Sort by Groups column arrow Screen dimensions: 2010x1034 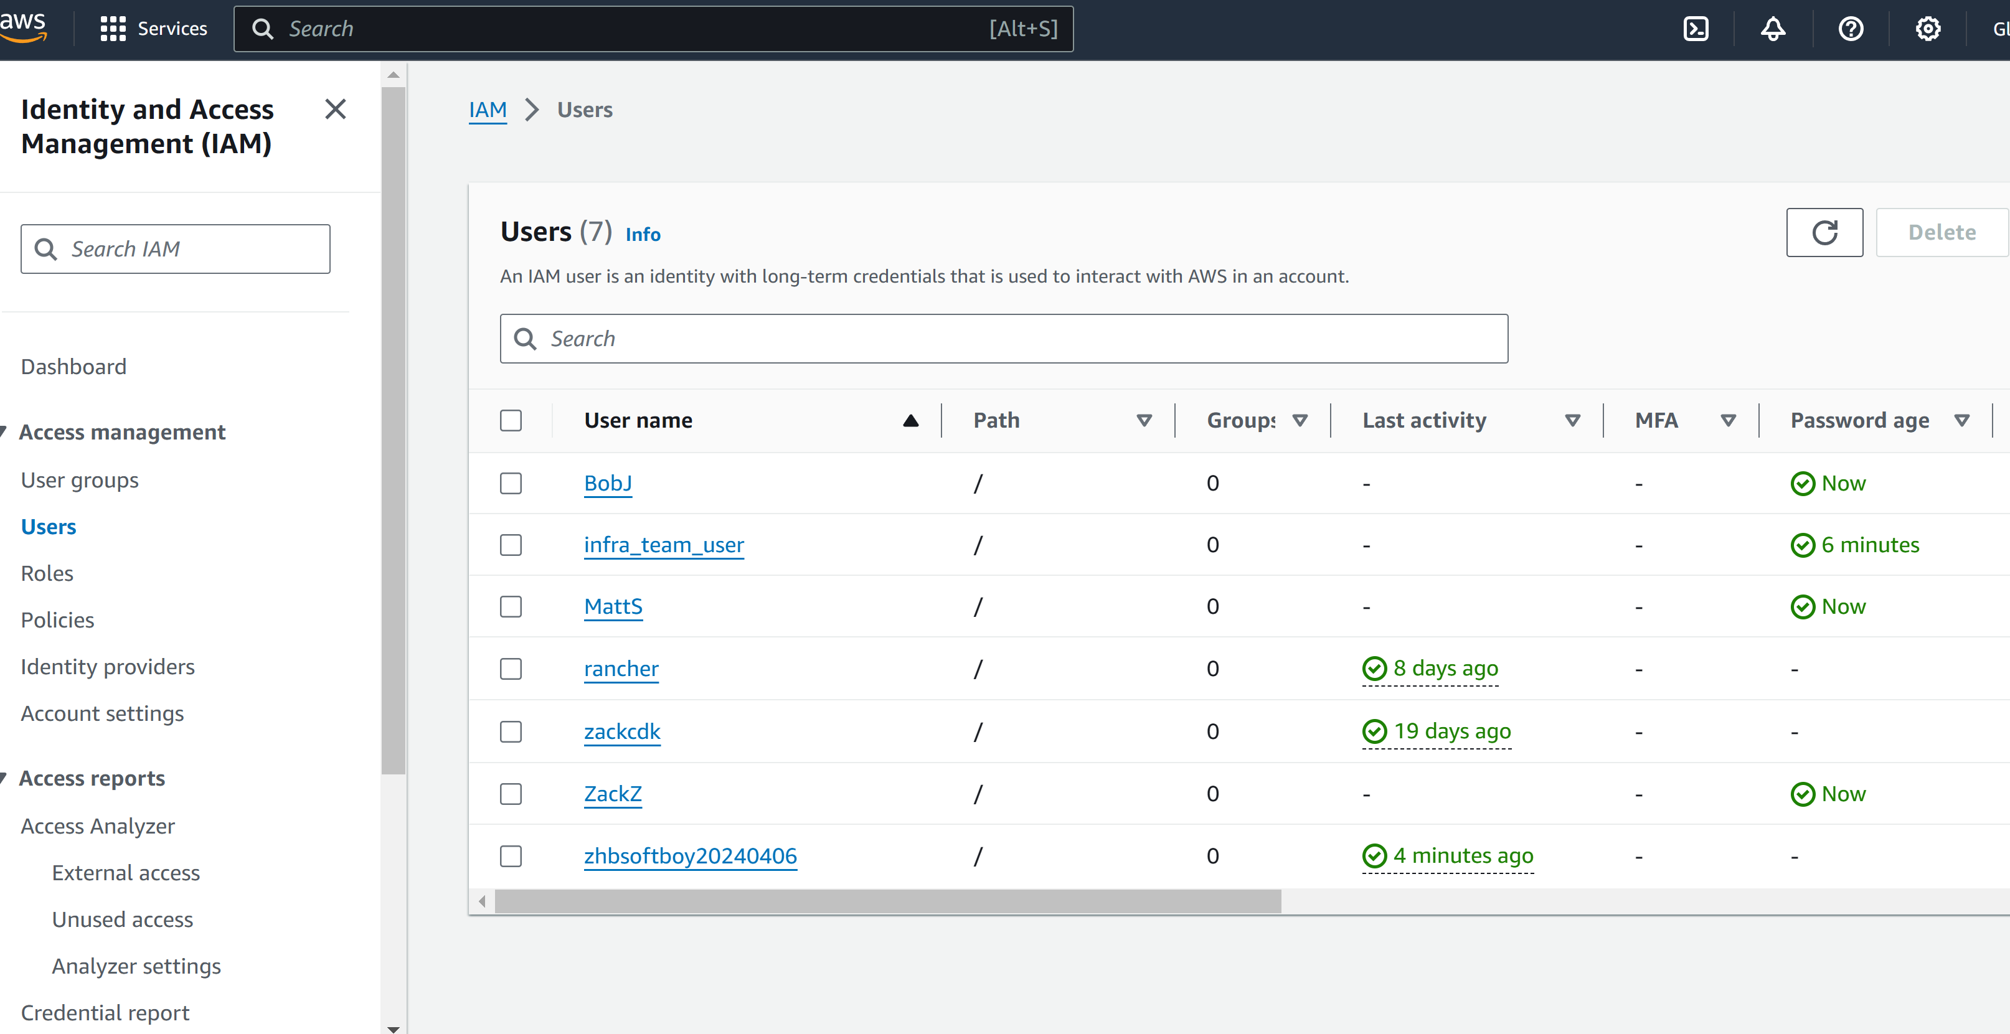(x=1300, y=421)
